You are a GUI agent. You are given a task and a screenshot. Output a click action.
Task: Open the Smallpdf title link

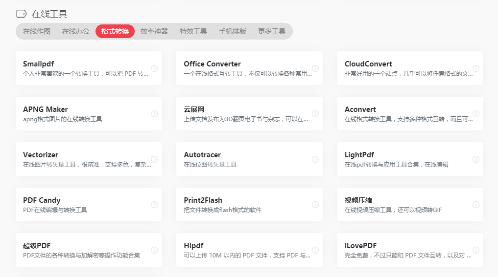(x=38, y=64)
